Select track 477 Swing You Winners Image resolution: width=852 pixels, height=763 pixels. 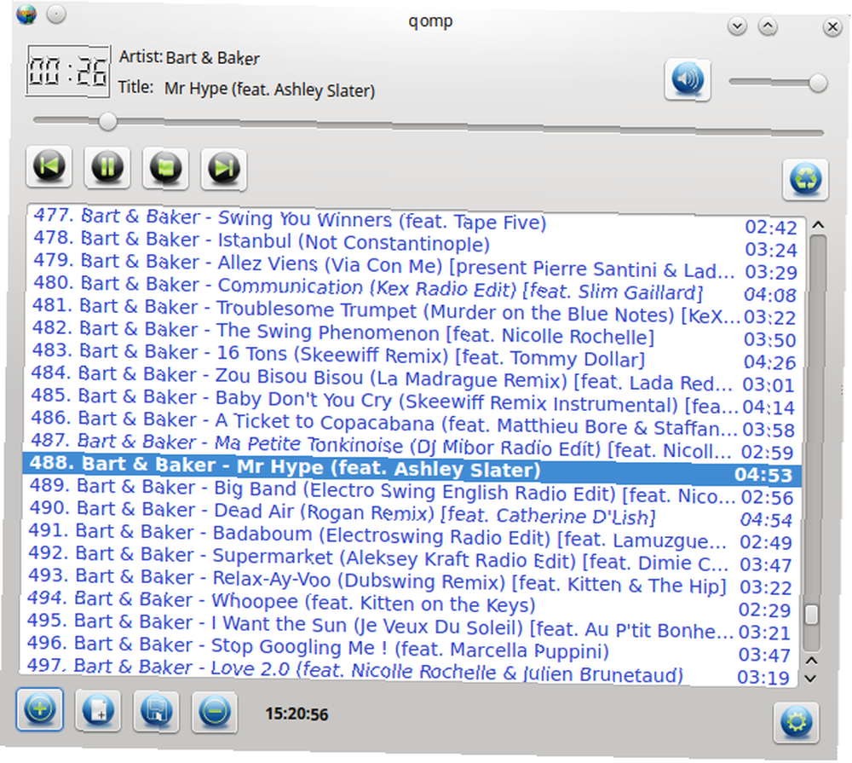[414, 220]
